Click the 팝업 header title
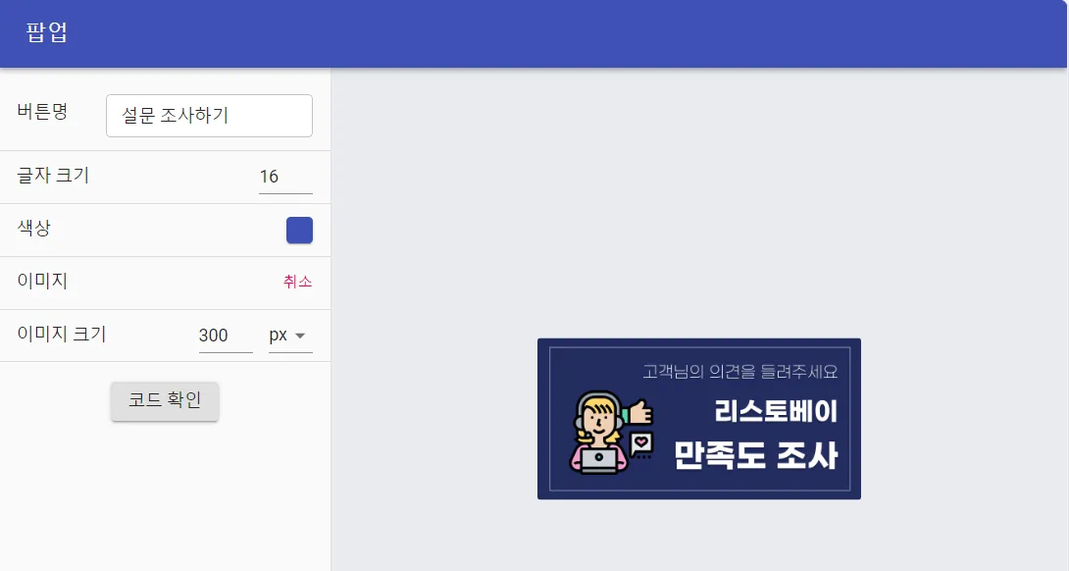The image size is (1069, 571). (46, 32)
